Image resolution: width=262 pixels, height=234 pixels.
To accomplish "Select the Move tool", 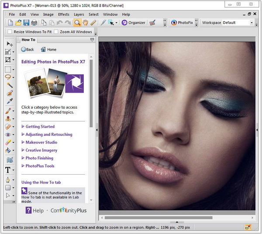I will pyautogui.click(x=8, y=44).
